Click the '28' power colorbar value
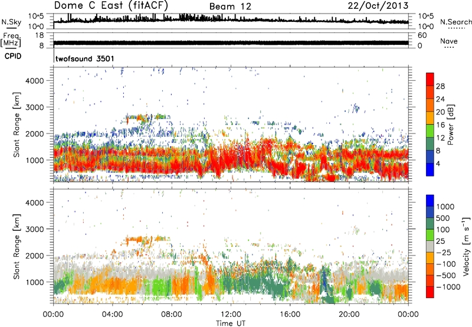Viewport: 472px width, 327px height. [x=440, y=86]
